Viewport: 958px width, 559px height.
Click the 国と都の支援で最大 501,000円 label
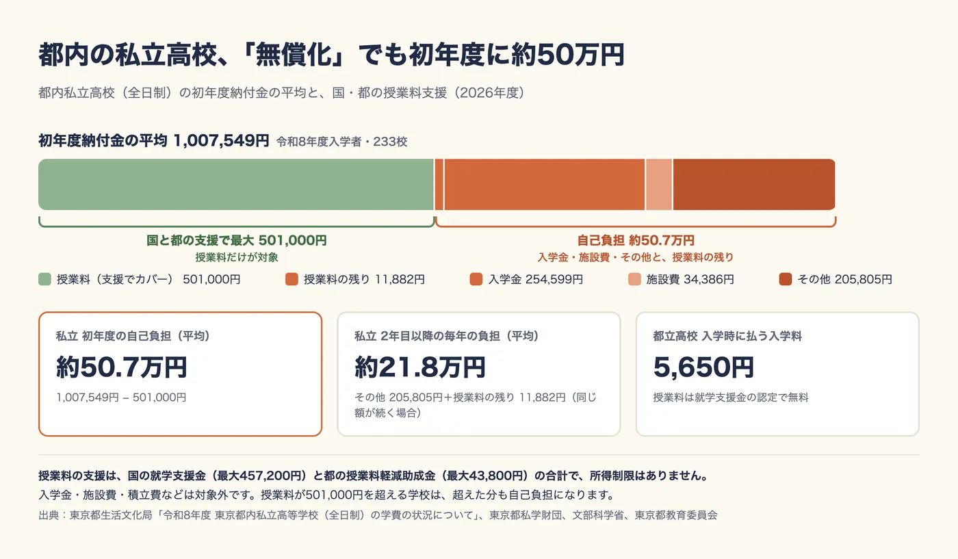(237, 240)
